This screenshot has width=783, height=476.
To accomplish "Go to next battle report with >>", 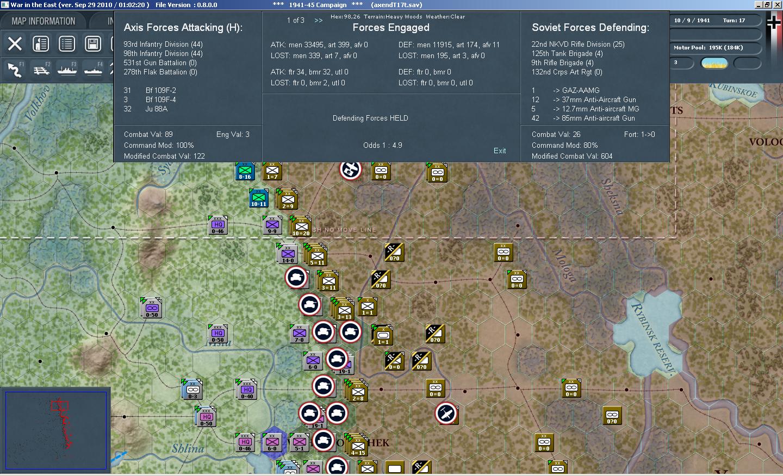I will point(319,21).
